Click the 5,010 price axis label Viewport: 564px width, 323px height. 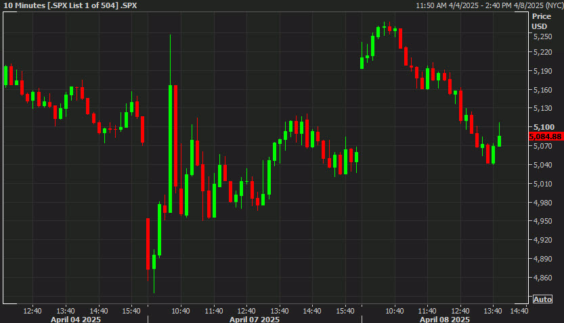543,184
